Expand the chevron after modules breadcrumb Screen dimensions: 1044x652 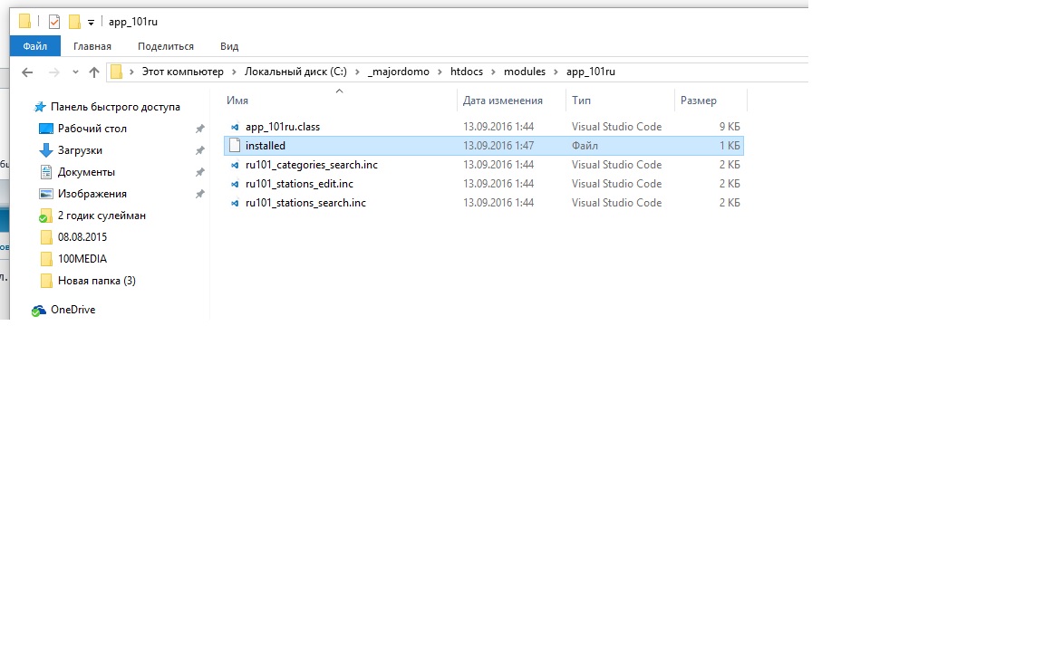556,72
